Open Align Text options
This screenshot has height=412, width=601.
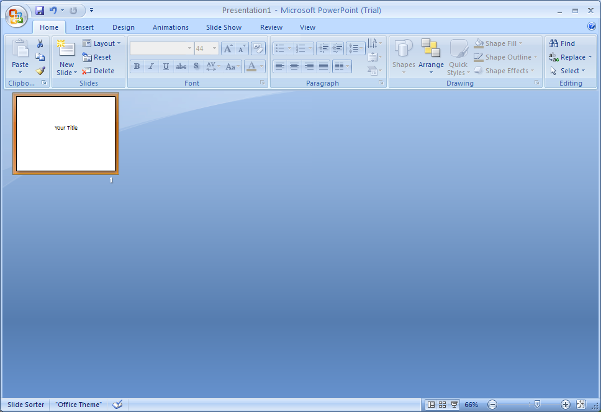click(374, 58)
